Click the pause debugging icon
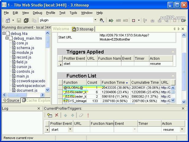Image resolution: width=189 pixels, height=142 pixels. pos(118,20)
